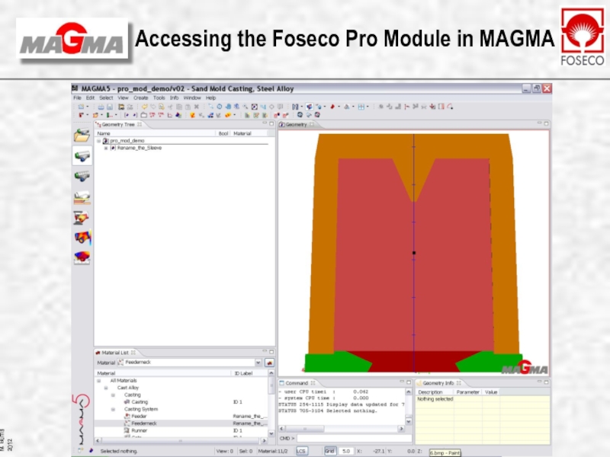Image resolution: width=610 pixels, height=457 pixels.
Task: Collapse the Casting node in Material List
Action: pos(113,395)
